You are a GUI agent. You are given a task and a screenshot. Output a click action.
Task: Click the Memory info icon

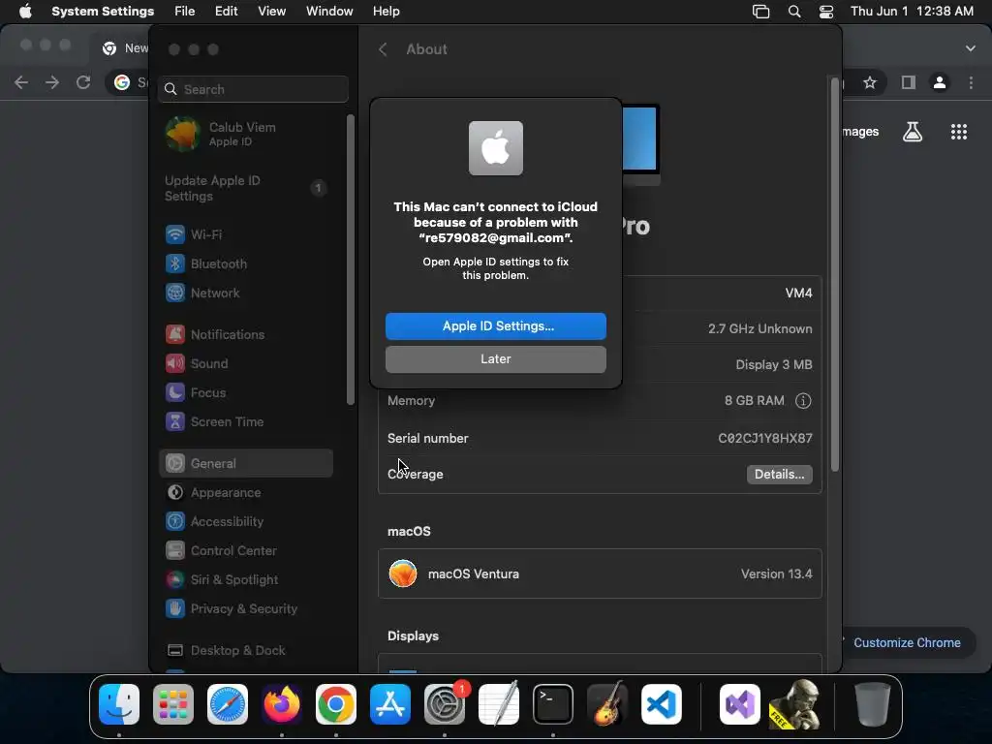click(x=803, y=400)
